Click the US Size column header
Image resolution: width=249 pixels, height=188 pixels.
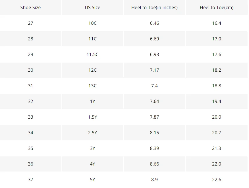(x=93, y=7)
